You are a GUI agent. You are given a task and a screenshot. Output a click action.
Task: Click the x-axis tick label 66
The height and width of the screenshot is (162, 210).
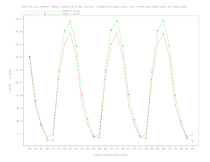click(x=158, y=149)
